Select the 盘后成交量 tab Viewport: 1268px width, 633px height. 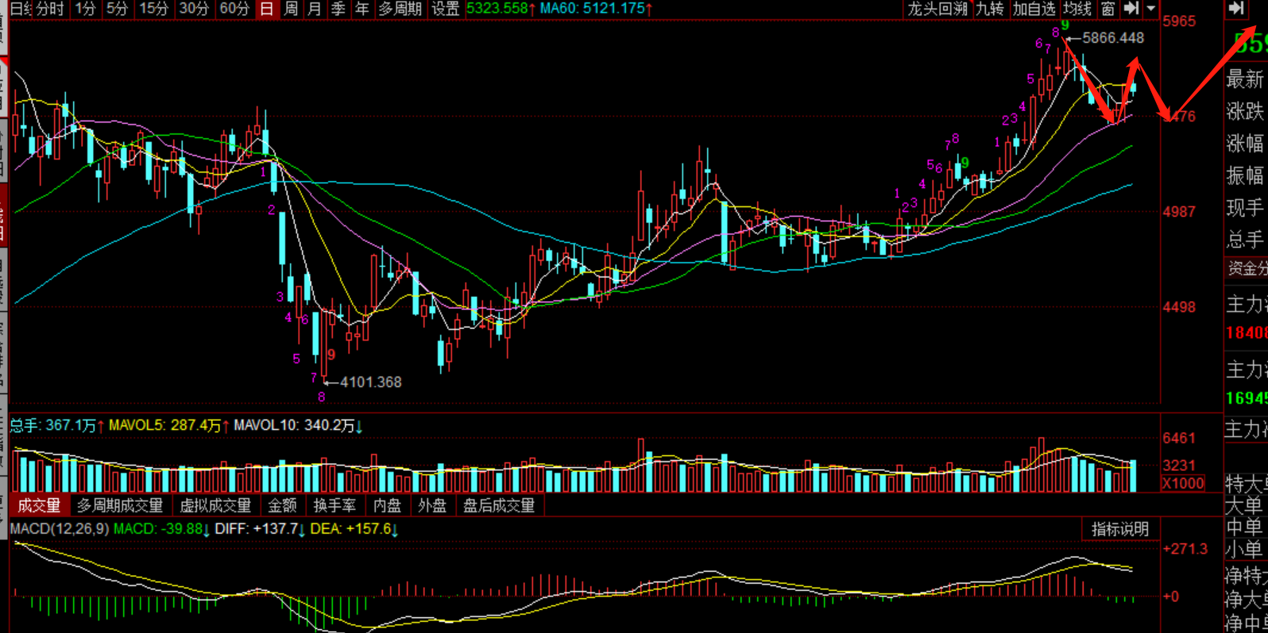[x=500, y=505]
